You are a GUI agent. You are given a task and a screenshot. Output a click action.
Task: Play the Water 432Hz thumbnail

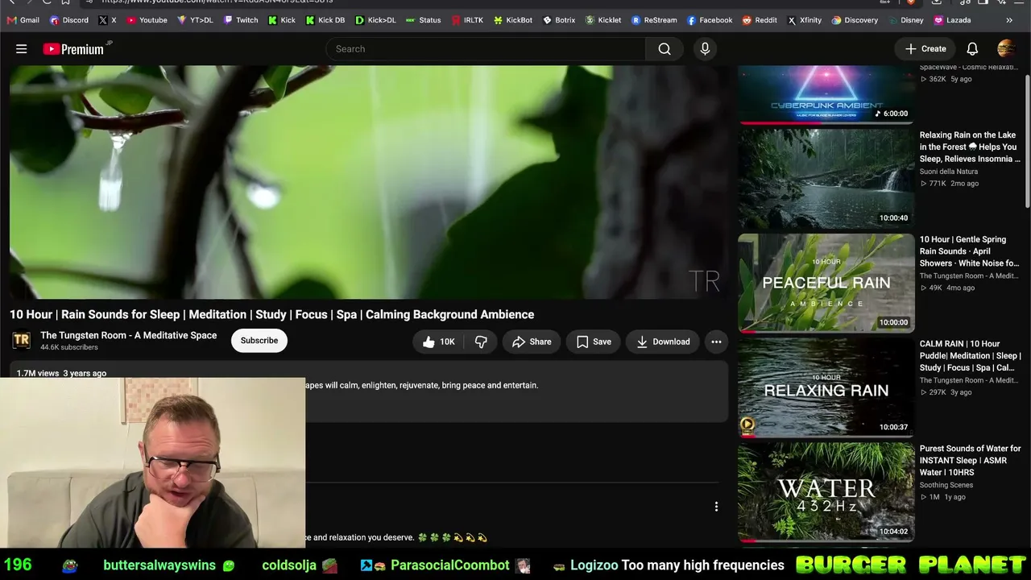coord(826,492)
